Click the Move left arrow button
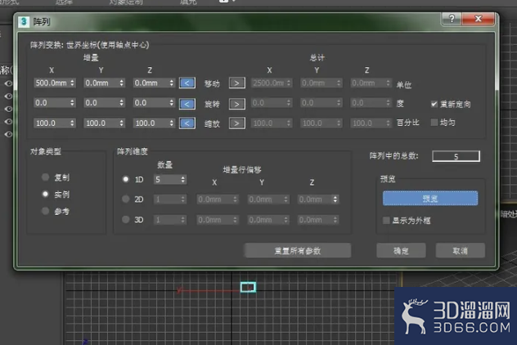The width and height of the screenshot is (517, 345). click(x=187, y=83)
